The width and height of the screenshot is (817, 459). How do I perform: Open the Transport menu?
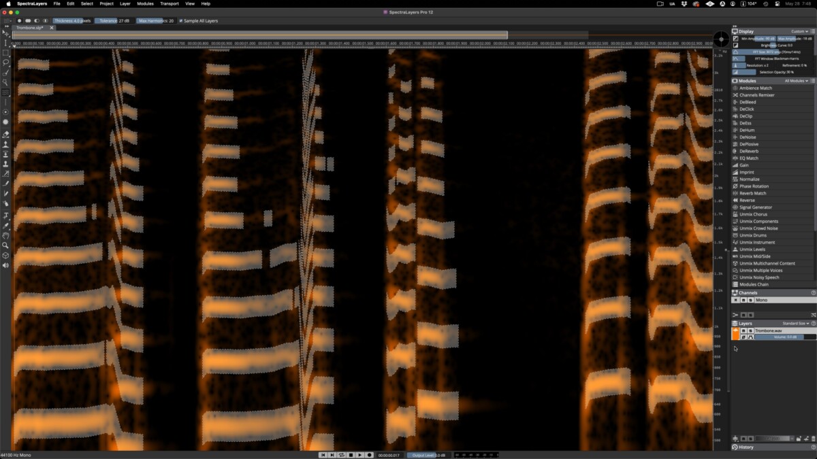click(x=169, y=3)
